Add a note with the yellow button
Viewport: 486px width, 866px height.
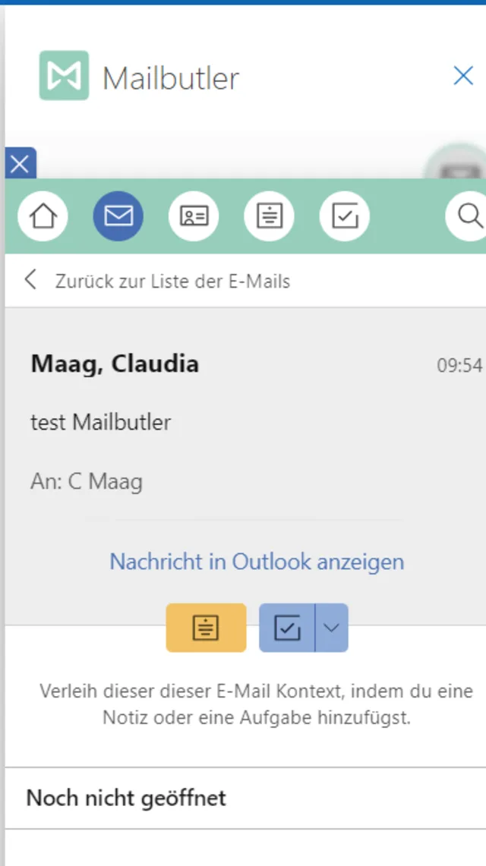(206, 628)
